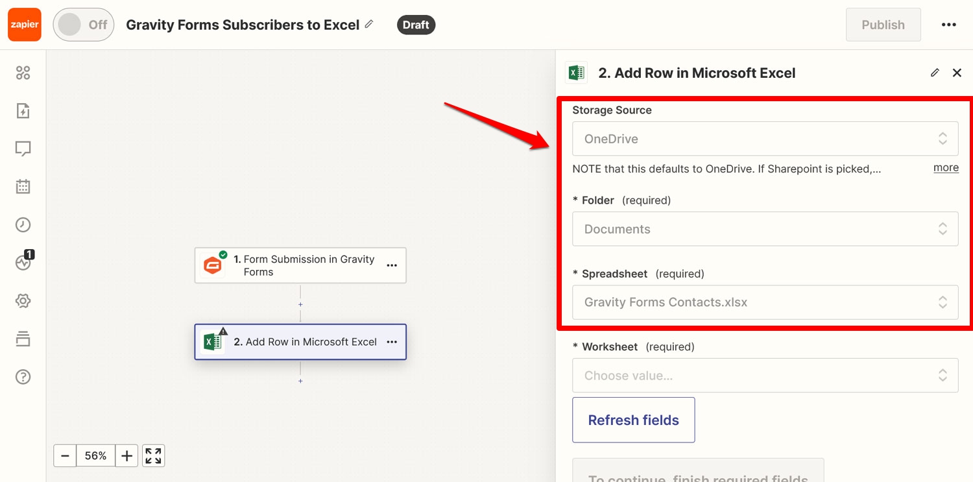Close the Add Row panel
Viewport: 973px width, 482px height.
tap(957, 73)
